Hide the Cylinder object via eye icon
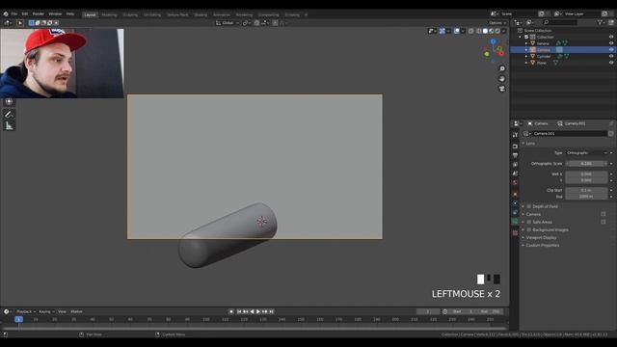This screenshot has width=617, height=347. (x=611, y=56)
